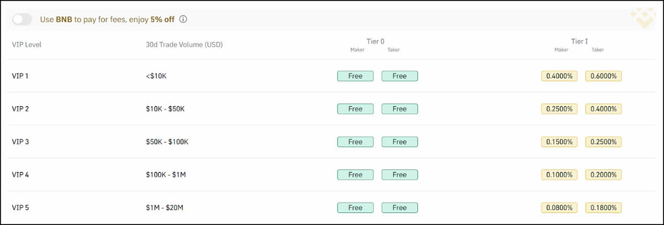664x225 pixels.
Task: Click the info icon beside 5% off
Action: tap(183, 19)
